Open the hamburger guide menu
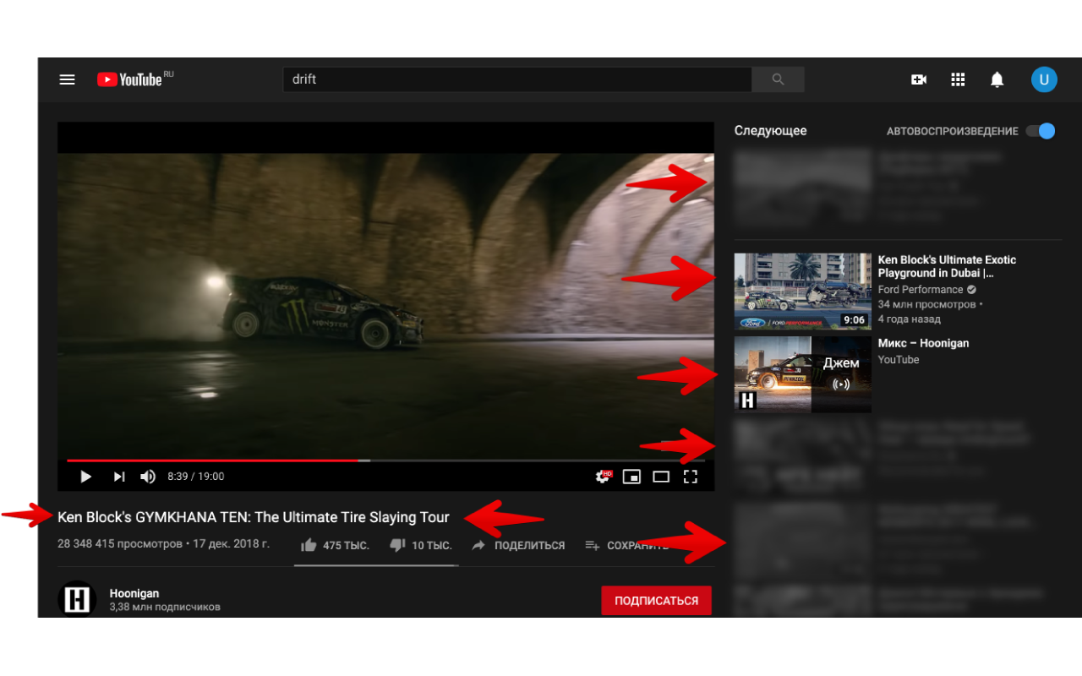The width and height of the screenshot is (1082, 676). (x=68, y=79)
